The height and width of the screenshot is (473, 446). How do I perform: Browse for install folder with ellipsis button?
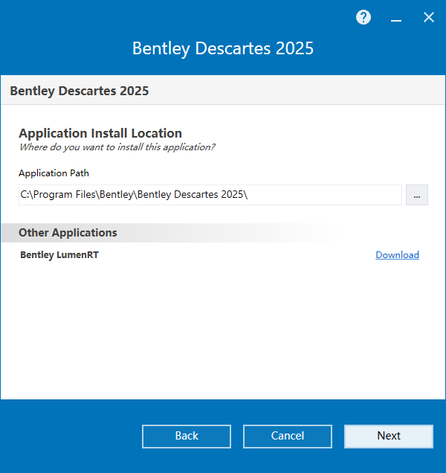pos(417,195)
